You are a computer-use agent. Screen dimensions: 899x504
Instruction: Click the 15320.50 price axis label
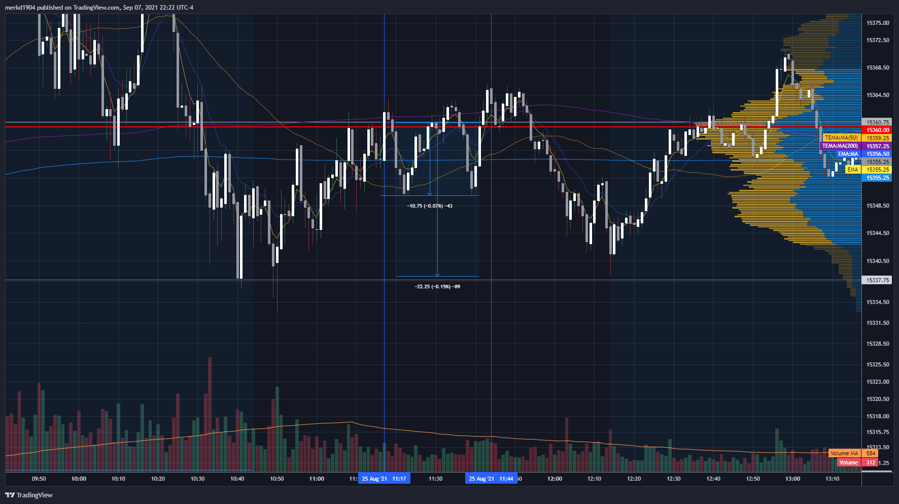coord(878,399)
